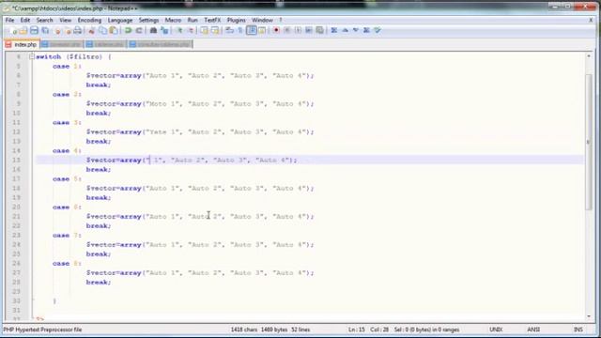Toggle synchronize horizontal scrolling
Image resolution: width=601 pixels, height=338 pixels.
tap(215, 31)
